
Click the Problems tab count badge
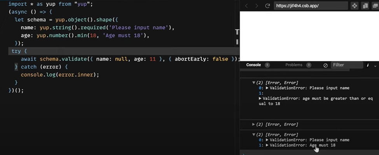pos(308,65)
